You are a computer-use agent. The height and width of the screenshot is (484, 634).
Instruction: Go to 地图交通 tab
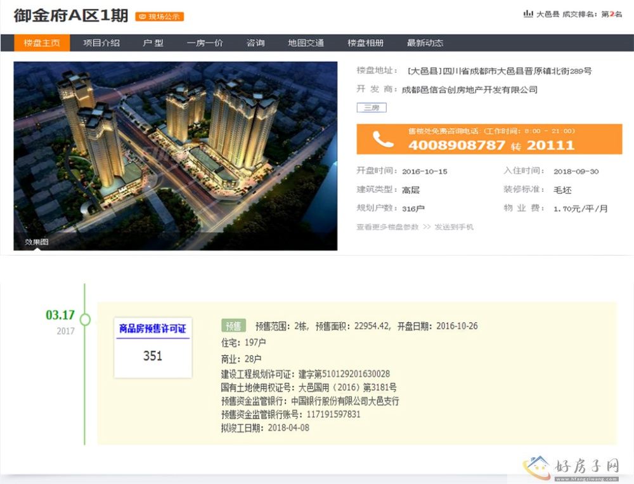coord(306,43)
